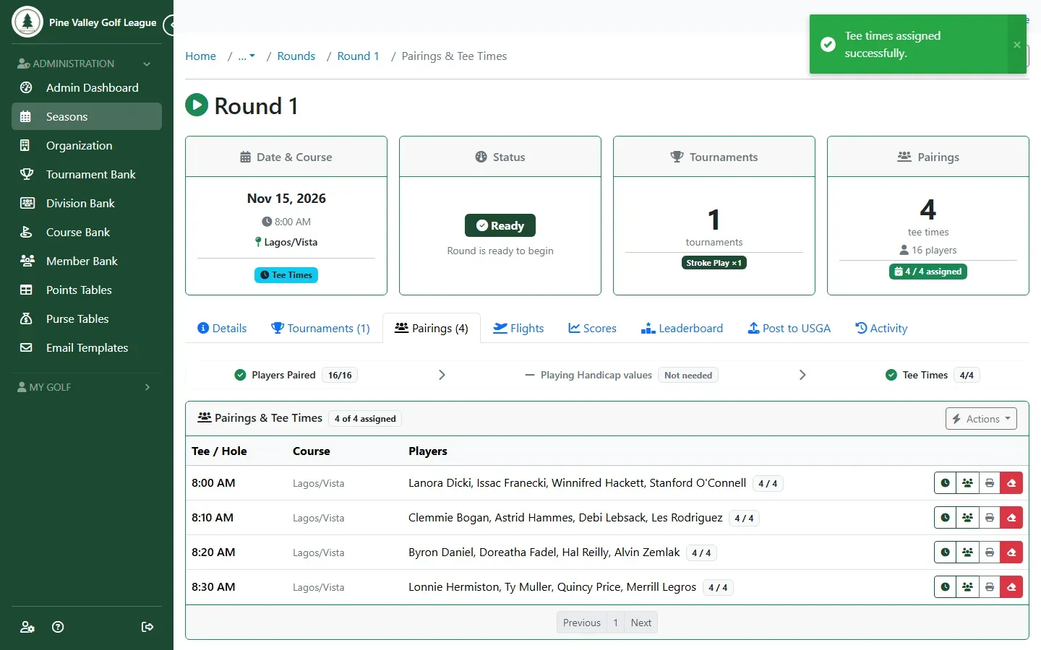The image size is (1041, 650).
Task: Select the Scores tab
Action: [592, 329]
